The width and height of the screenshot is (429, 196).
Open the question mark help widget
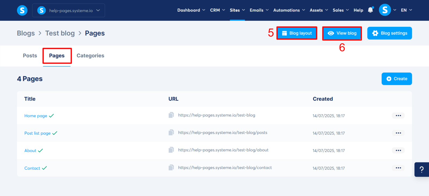[422, 169]
